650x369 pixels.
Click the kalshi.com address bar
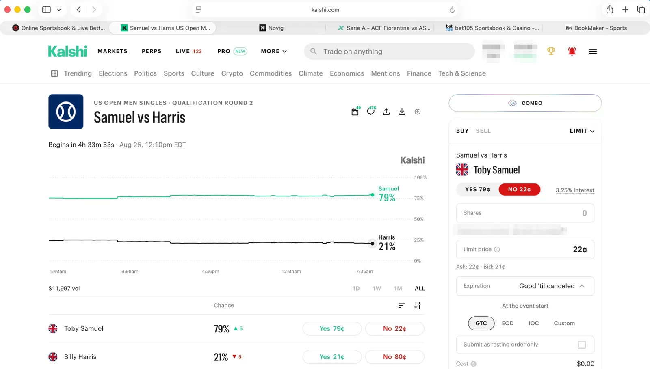click(x=325, y=10)
